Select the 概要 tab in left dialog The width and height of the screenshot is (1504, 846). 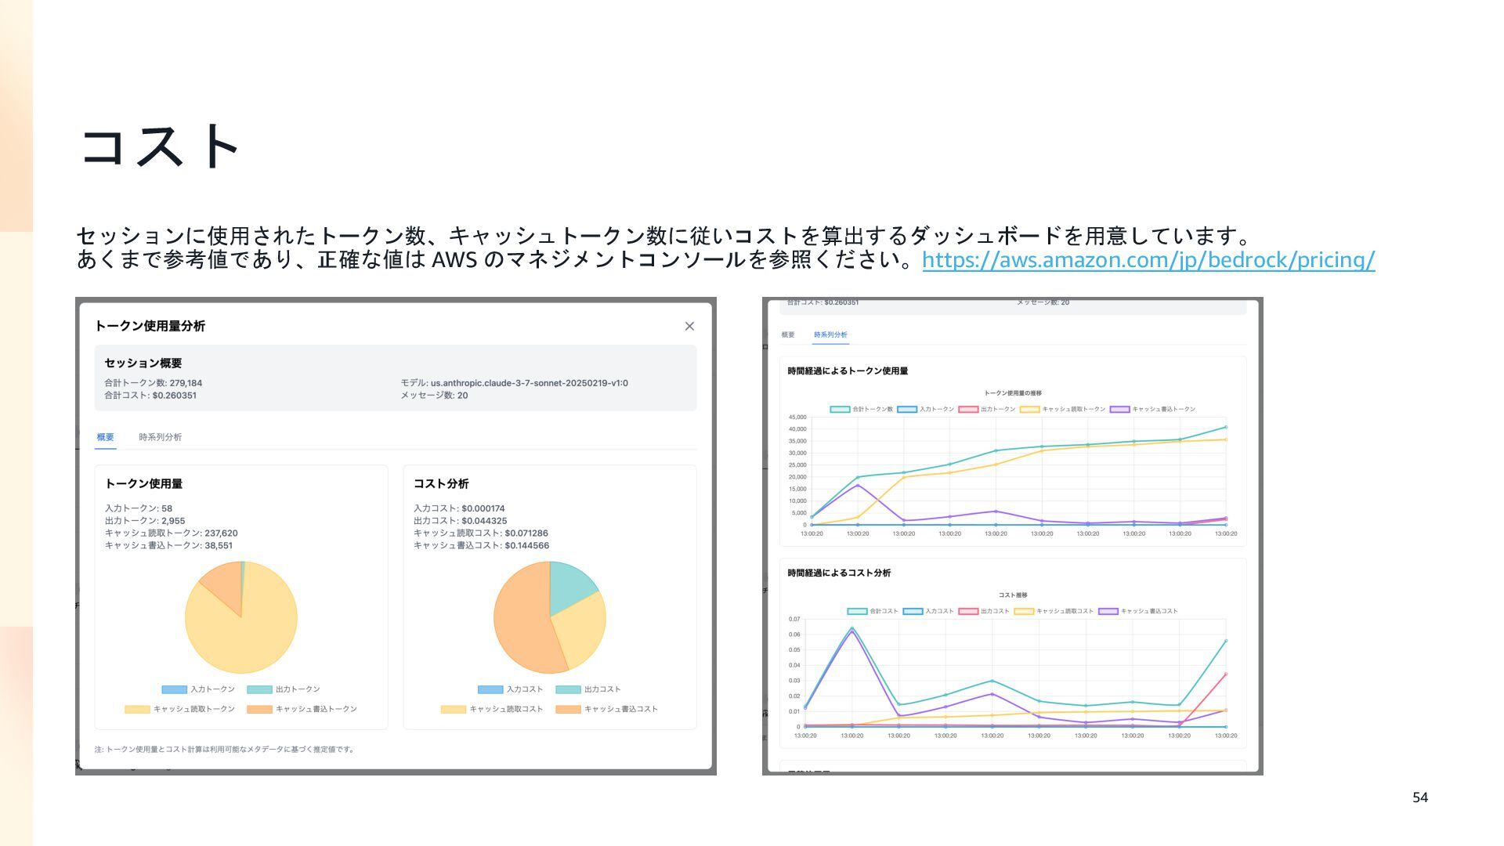pyautogui.click(x=105, y=437)
